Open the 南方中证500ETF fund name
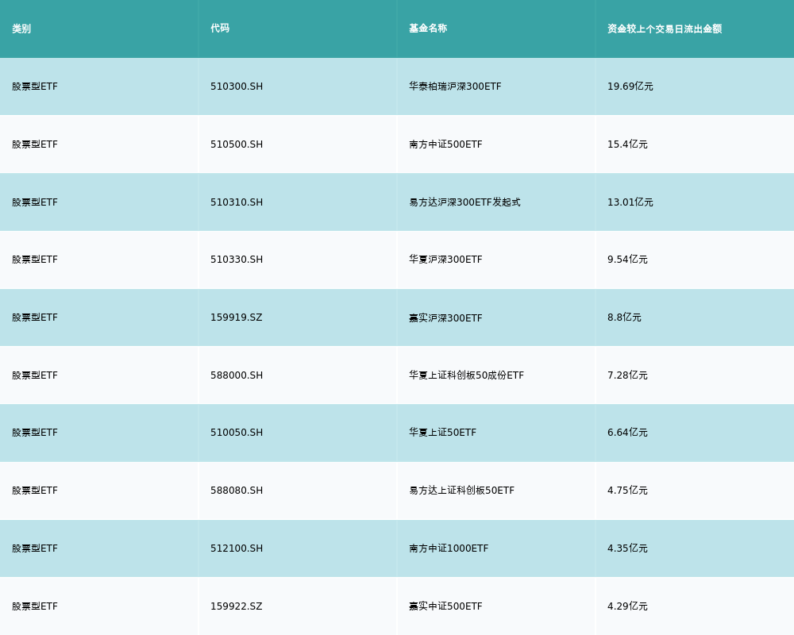794x635 pixels. tap(445, 144)
